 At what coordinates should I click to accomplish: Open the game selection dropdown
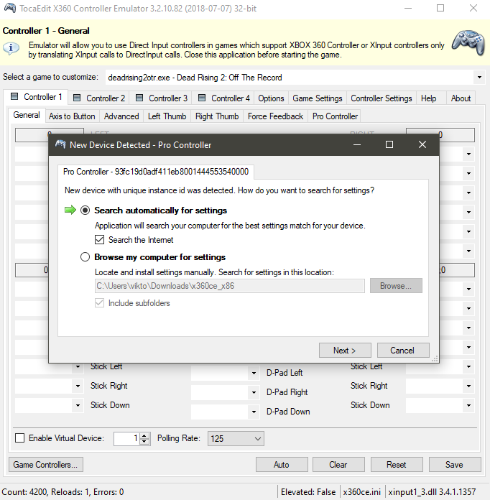[x=479, y=77]
